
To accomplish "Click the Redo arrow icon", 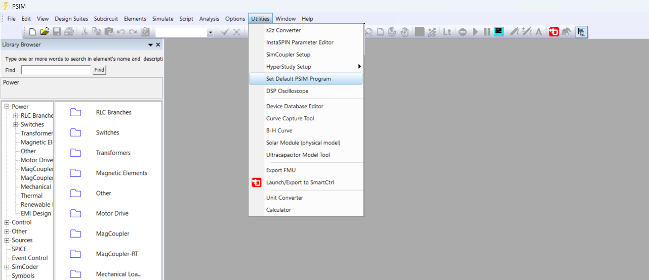I will tap(133, 32).
